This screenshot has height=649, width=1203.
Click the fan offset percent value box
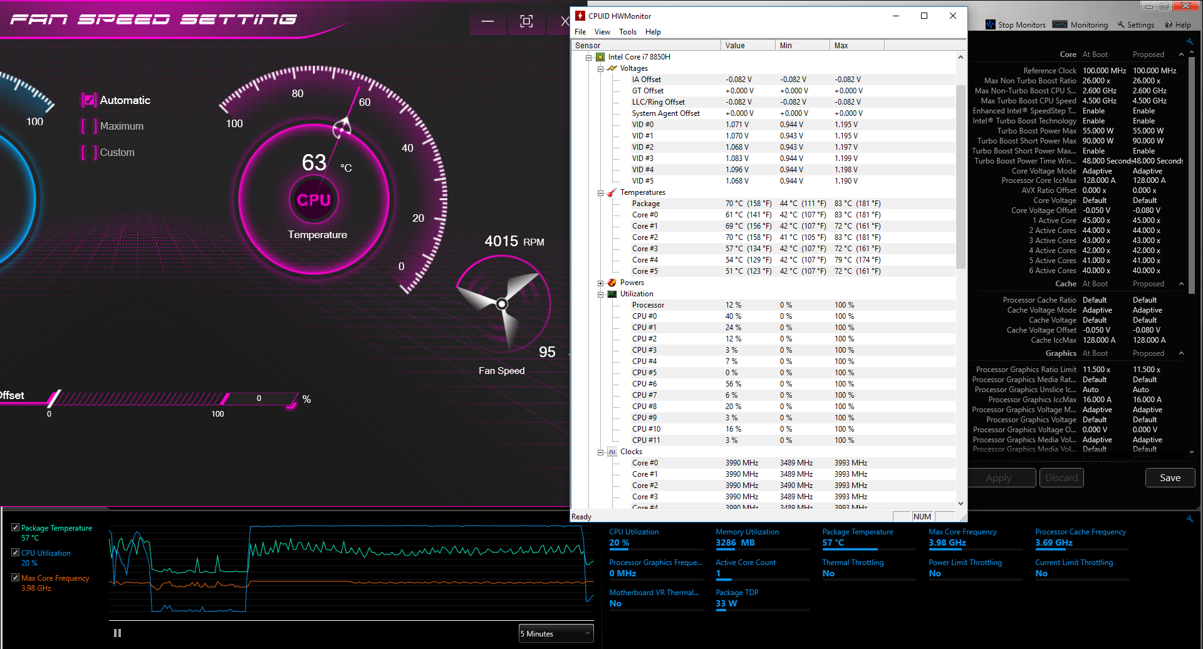click(x=259, y=398)
